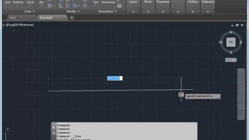
Task: Expand the Properties panel
Action: [163, 12]
